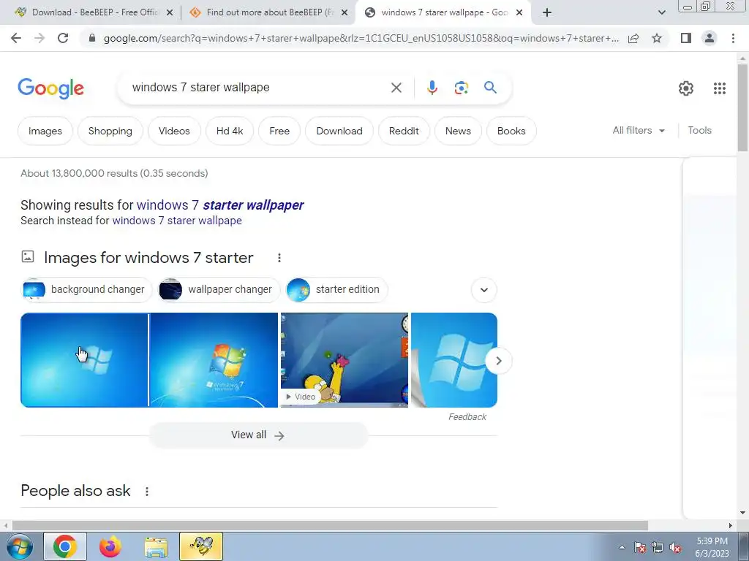Share this page using address bar share icon
This screenshot has width=749, height=561.
[633, 38]
